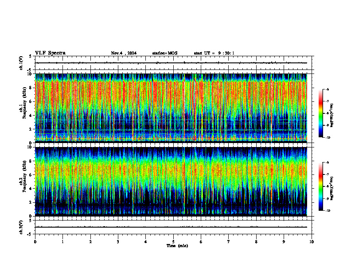Click the 'Time (min)' axis label
The width and height of the screenshot is (351, 271).
pos(177,246)
